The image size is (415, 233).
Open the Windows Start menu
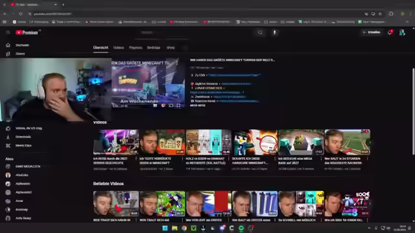[x=165, y=228]
